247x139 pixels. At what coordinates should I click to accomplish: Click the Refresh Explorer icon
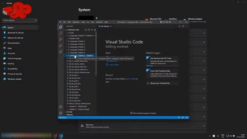(92, 30)
